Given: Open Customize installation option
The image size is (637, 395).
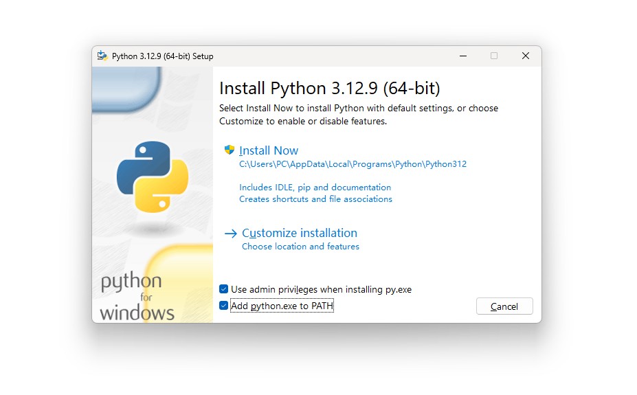Looking at the screenshot, I should click(x=300, y=233).
